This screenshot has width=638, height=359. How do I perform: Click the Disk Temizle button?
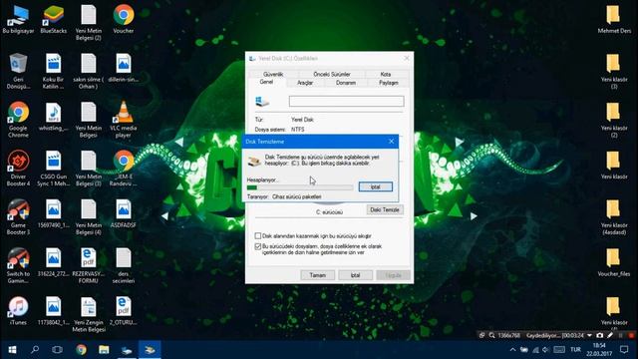pos(385,209)
